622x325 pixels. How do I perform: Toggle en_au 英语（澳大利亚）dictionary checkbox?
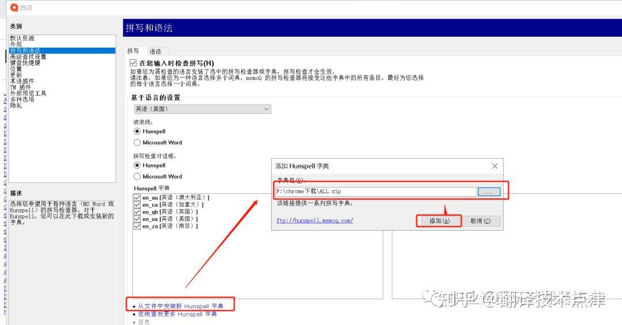(x=137, y=197)
